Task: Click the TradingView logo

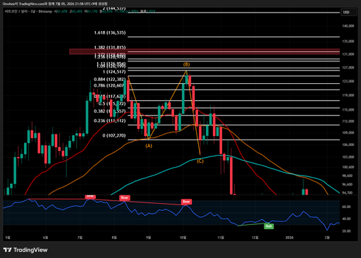Action: pos(25,250)
